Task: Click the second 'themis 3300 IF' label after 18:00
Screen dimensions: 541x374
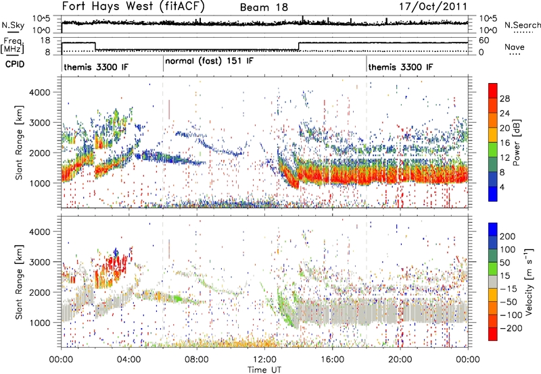Action: [x=400, y=67]
